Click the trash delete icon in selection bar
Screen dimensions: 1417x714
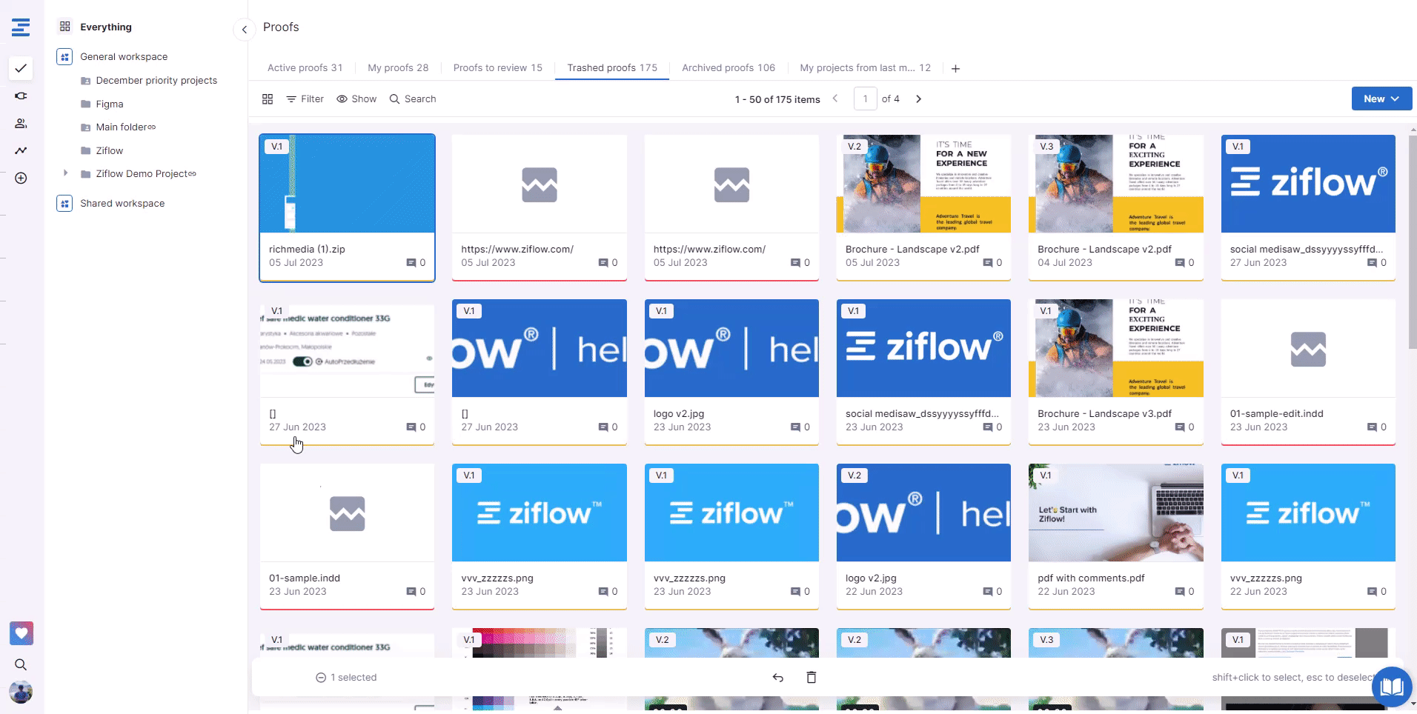[x=811, y=677]
